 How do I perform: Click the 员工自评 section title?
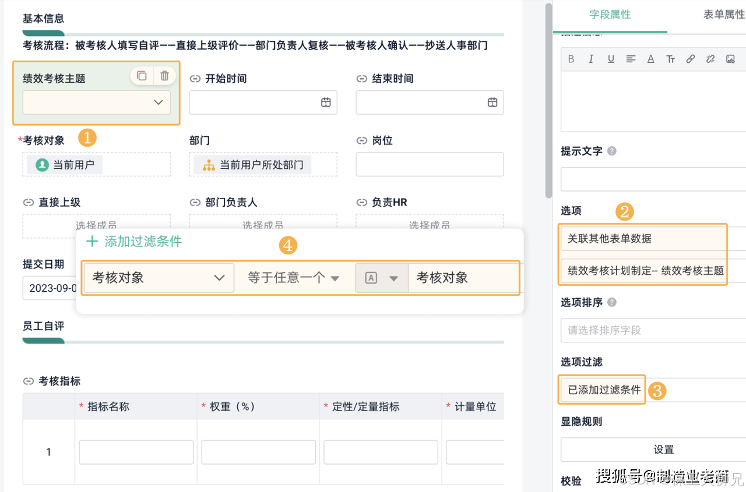click(x=43, y=326)
